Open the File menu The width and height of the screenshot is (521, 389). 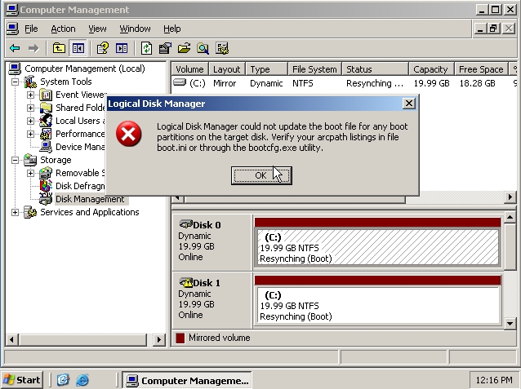tap(31, 29)
